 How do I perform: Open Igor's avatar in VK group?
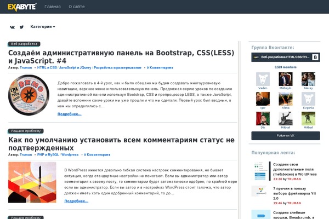click(x=263, y=99)
